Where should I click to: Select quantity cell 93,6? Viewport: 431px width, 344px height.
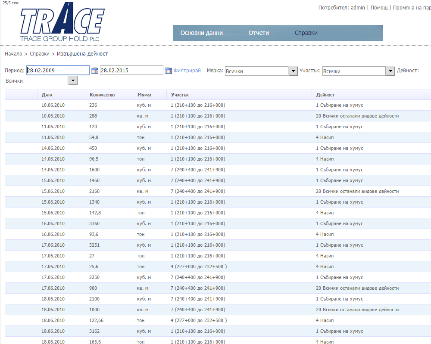coord(94,234)
